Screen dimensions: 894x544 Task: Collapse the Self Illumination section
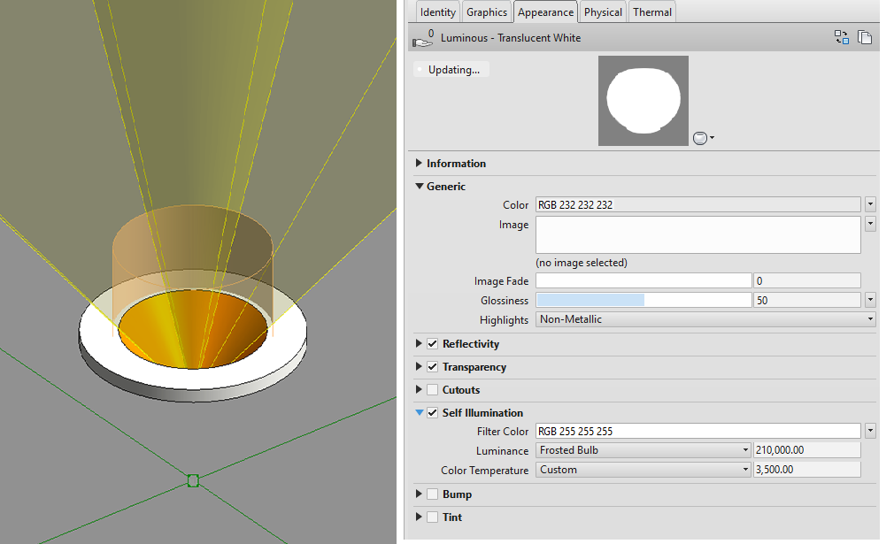click(x=420, y=412)
